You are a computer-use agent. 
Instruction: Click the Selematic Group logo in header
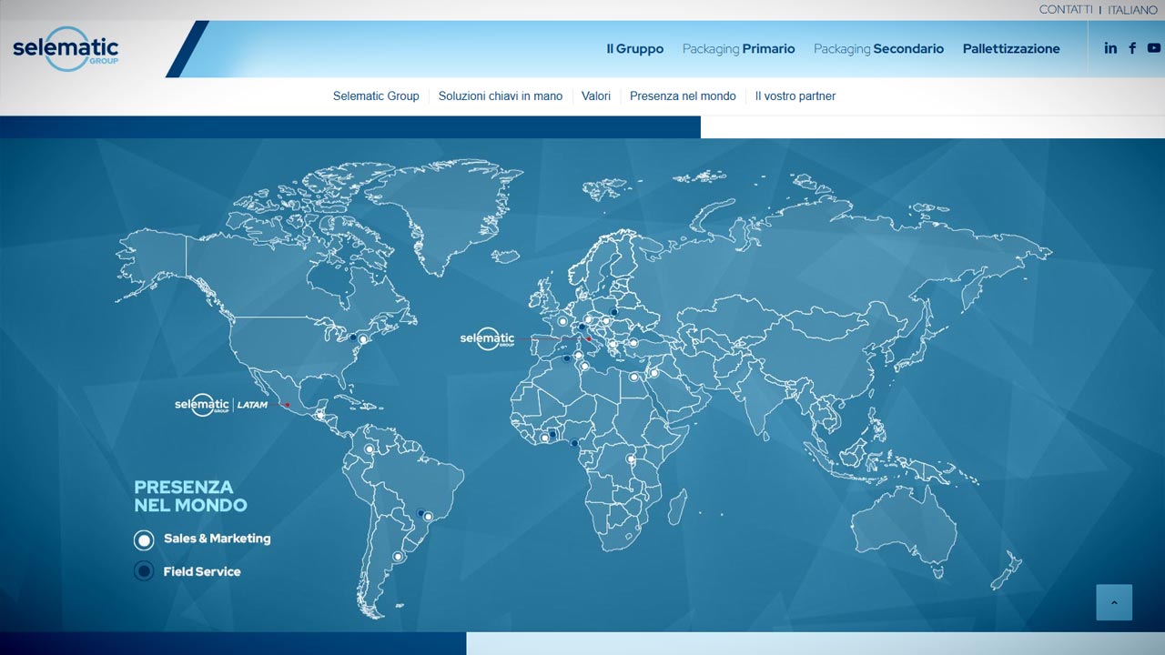66,50
